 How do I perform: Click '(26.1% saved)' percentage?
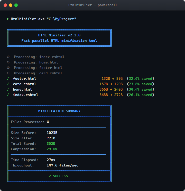(x=141, y=95)
